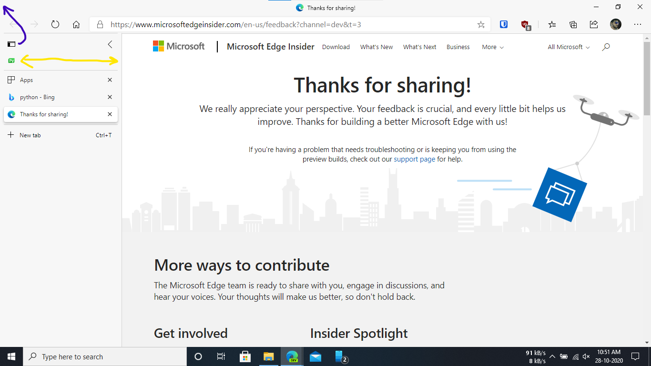Go to the Download page

pos(336,47)
